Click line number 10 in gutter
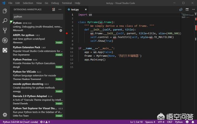Image resolution: width=197 pixels, height=124 pixels. coord(72,48)
